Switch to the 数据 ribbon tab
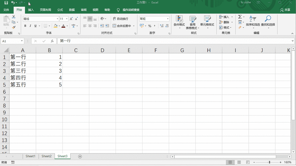Image resolution: width=296 pixels, height=166 pixels. tap(72, 10)
